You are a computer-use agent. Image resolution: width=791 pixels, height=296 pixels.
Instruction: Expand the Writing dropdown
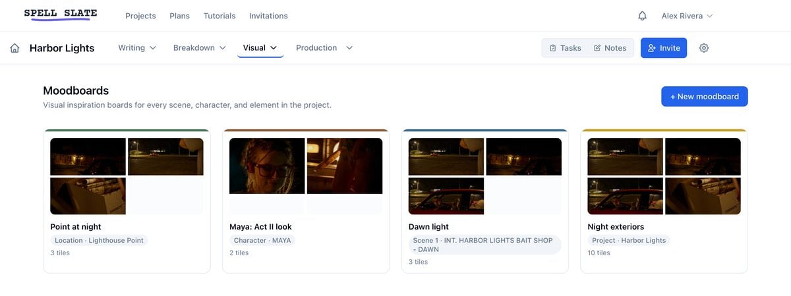pos(137,48)
